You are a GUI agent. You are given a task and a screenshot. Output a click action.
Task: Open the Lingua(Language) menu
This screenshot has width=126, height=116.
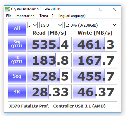point(72,16)
